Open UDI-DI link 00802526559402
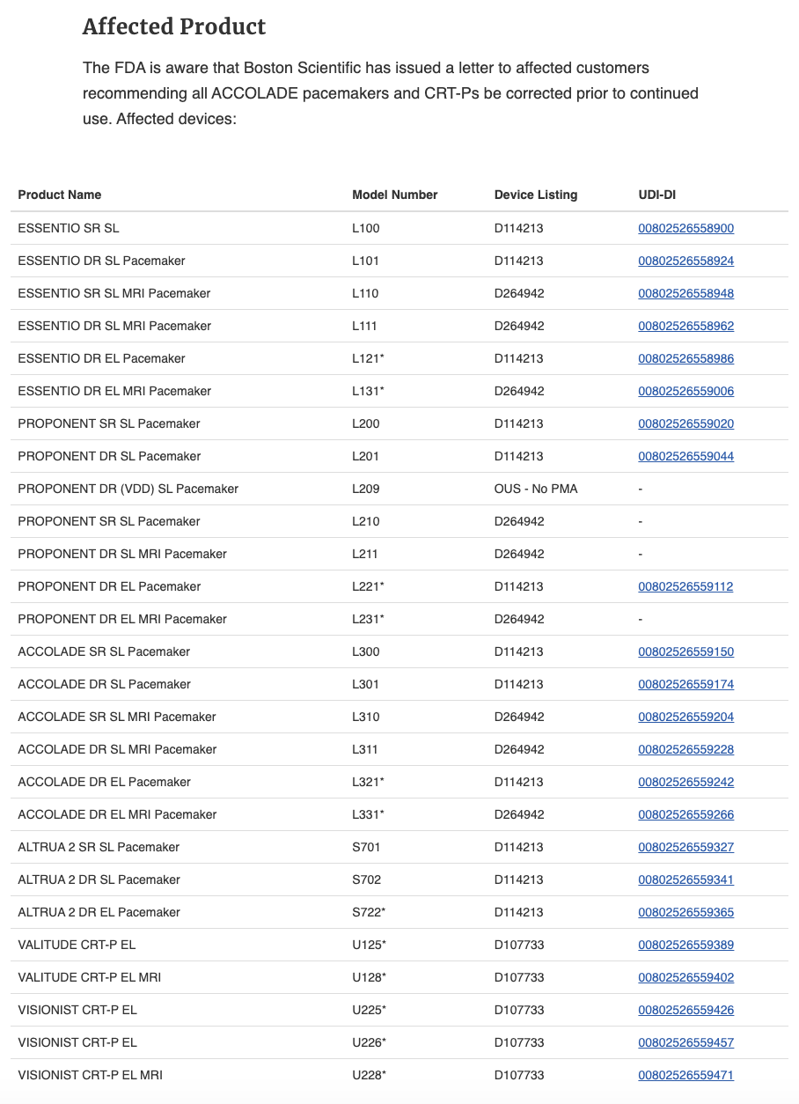Screen dimensions: 799x1104 point(685,977)
